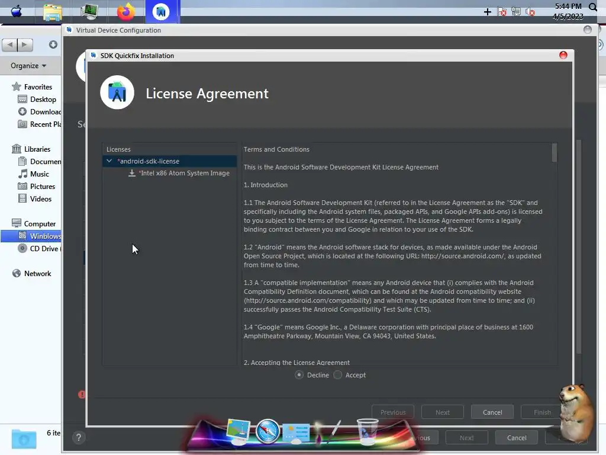This screenshot has width=606, height=455.
Task: Open Pictures library in sidebar
Action: coord(43,186)
